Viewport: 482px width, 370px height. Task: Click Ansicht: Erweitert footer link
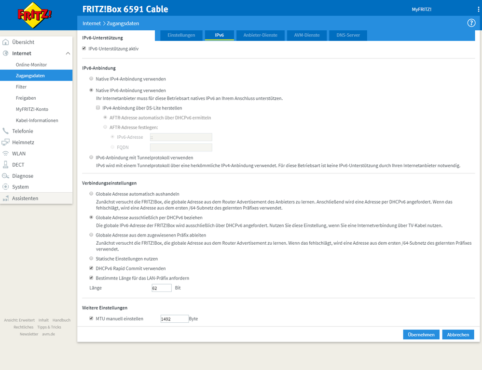19,320
